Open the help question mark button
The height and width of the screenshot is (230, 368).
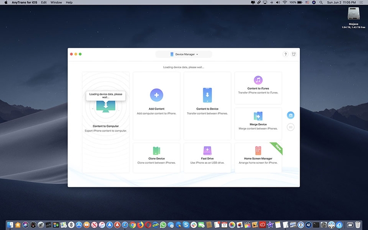click(x=285, y=54)
